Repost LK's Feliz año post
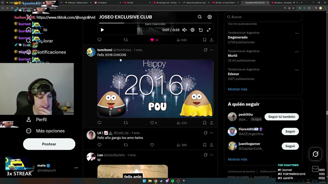 click(x=126, y=145)
